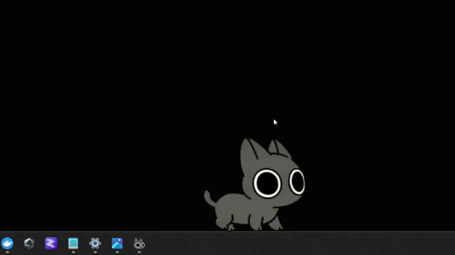Viewport: 455px width, 255px height.
Task: Click the walking cat pet on the desktop
Action: point(255,185)
